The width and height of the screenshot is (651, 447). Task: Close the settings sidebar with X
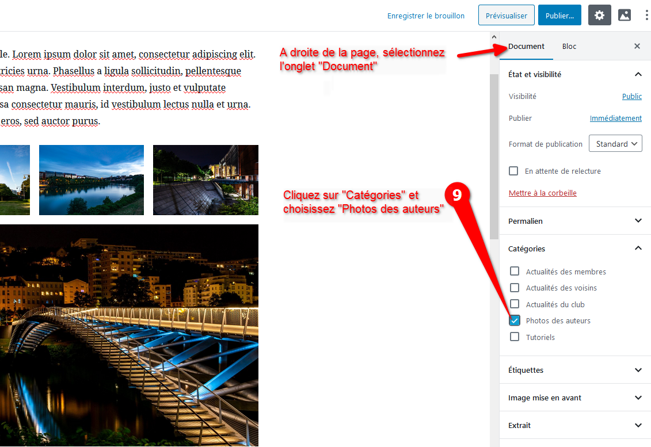click(x=637, y=46)
